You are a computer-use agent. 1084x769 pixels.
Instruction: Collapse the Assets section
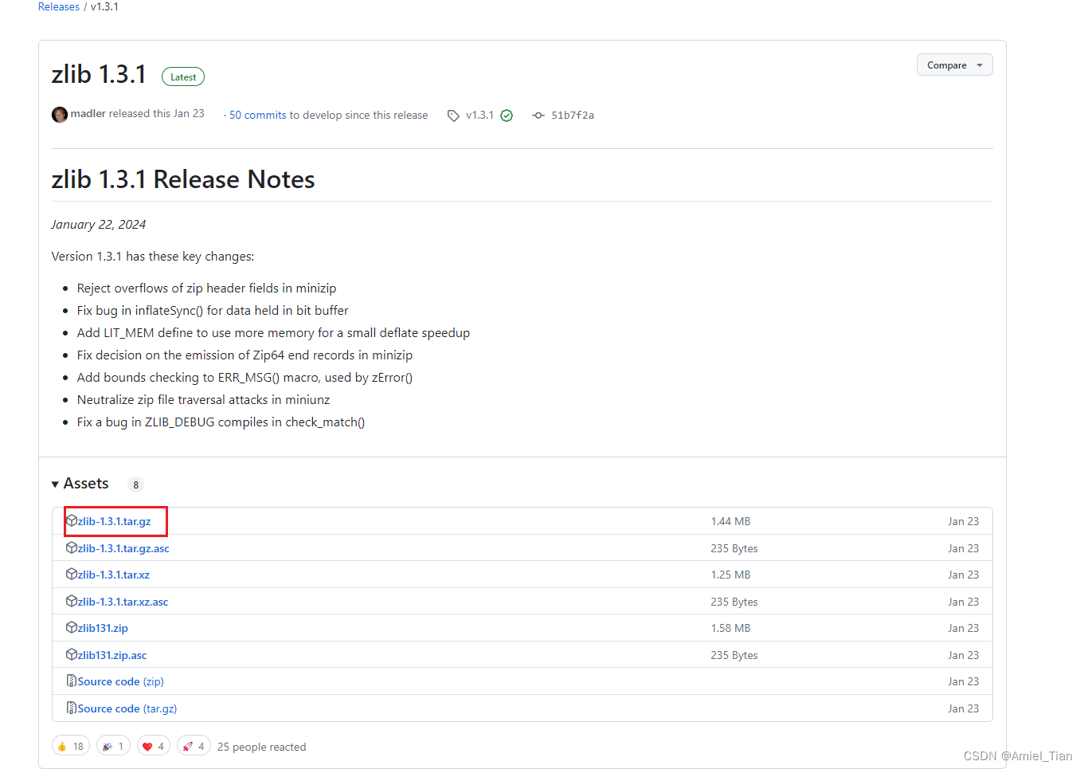pos(80,484)
